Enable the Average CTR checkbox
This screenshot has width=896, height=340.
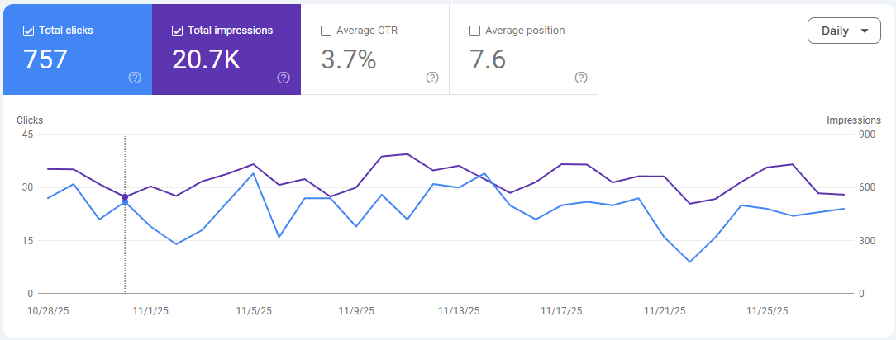tap(326, 31)
